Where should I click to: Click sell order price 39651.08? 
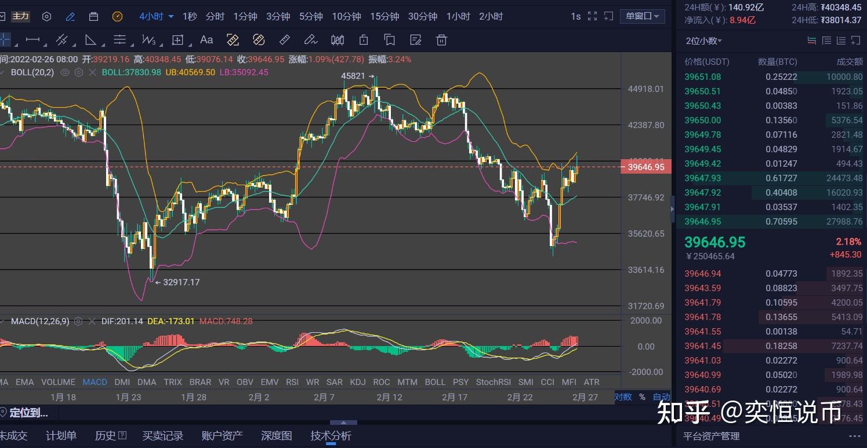(703, 76)
